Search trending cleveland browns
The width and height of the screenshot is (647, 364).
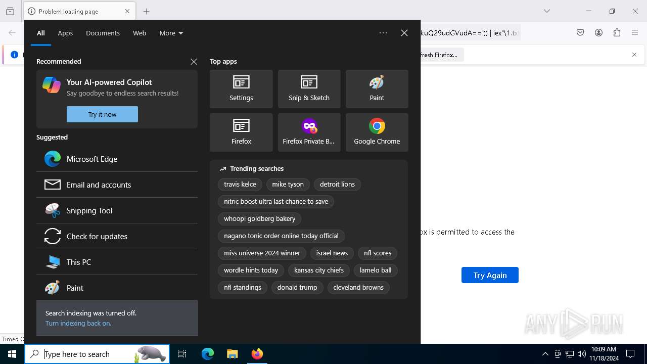pos(358,287)
